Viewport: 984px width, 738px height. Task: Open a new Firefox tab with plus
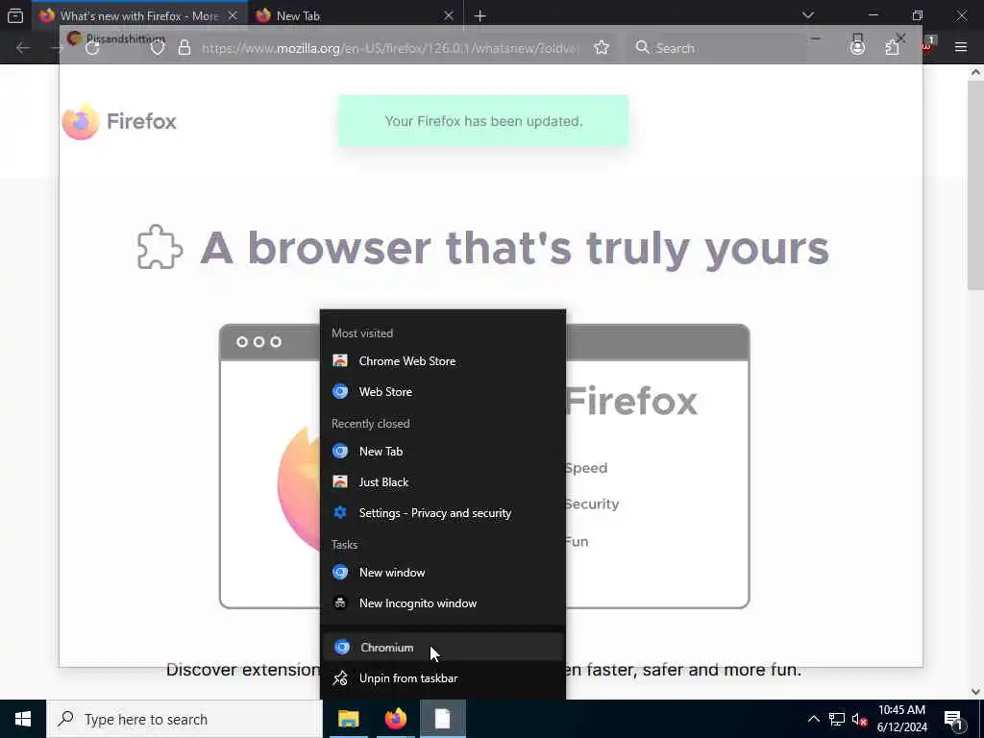coord(480,15)
